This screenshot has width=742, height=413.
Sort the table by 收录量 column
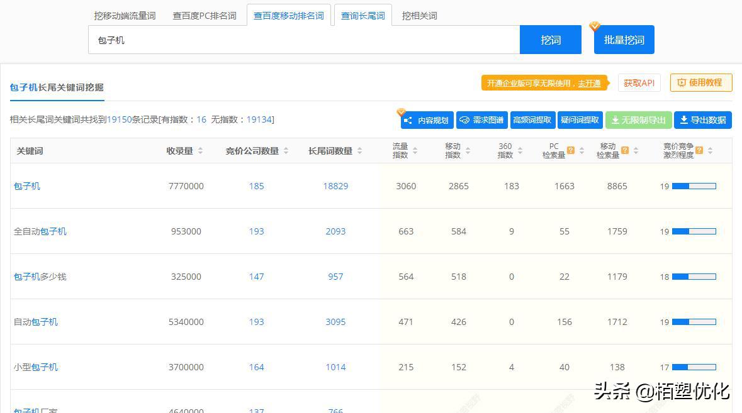tap(200, 150)
